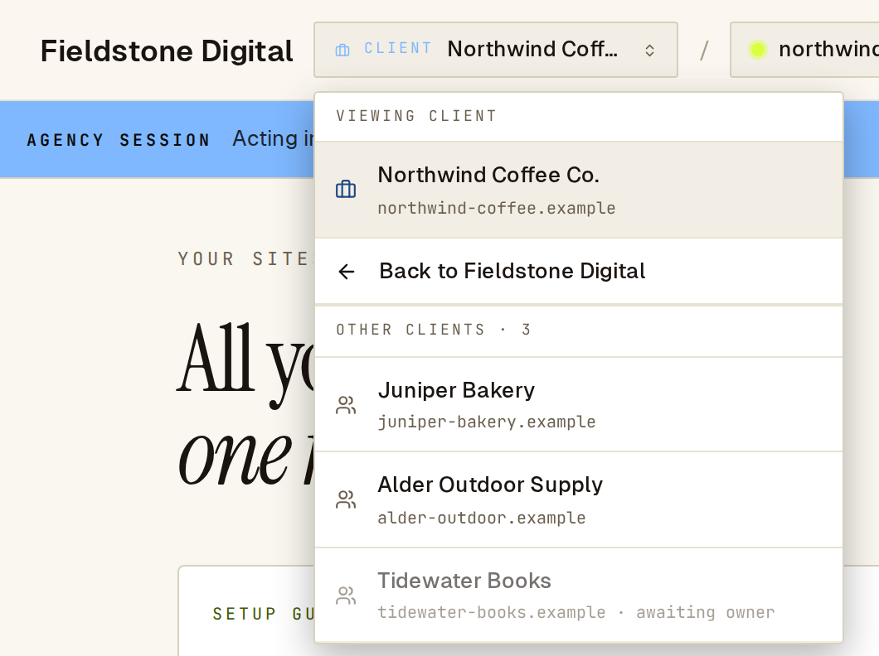This screenshot has width=879, height=656.
Task: Select the Northwind Coffee Co. client entry
Action: [579, 191]
